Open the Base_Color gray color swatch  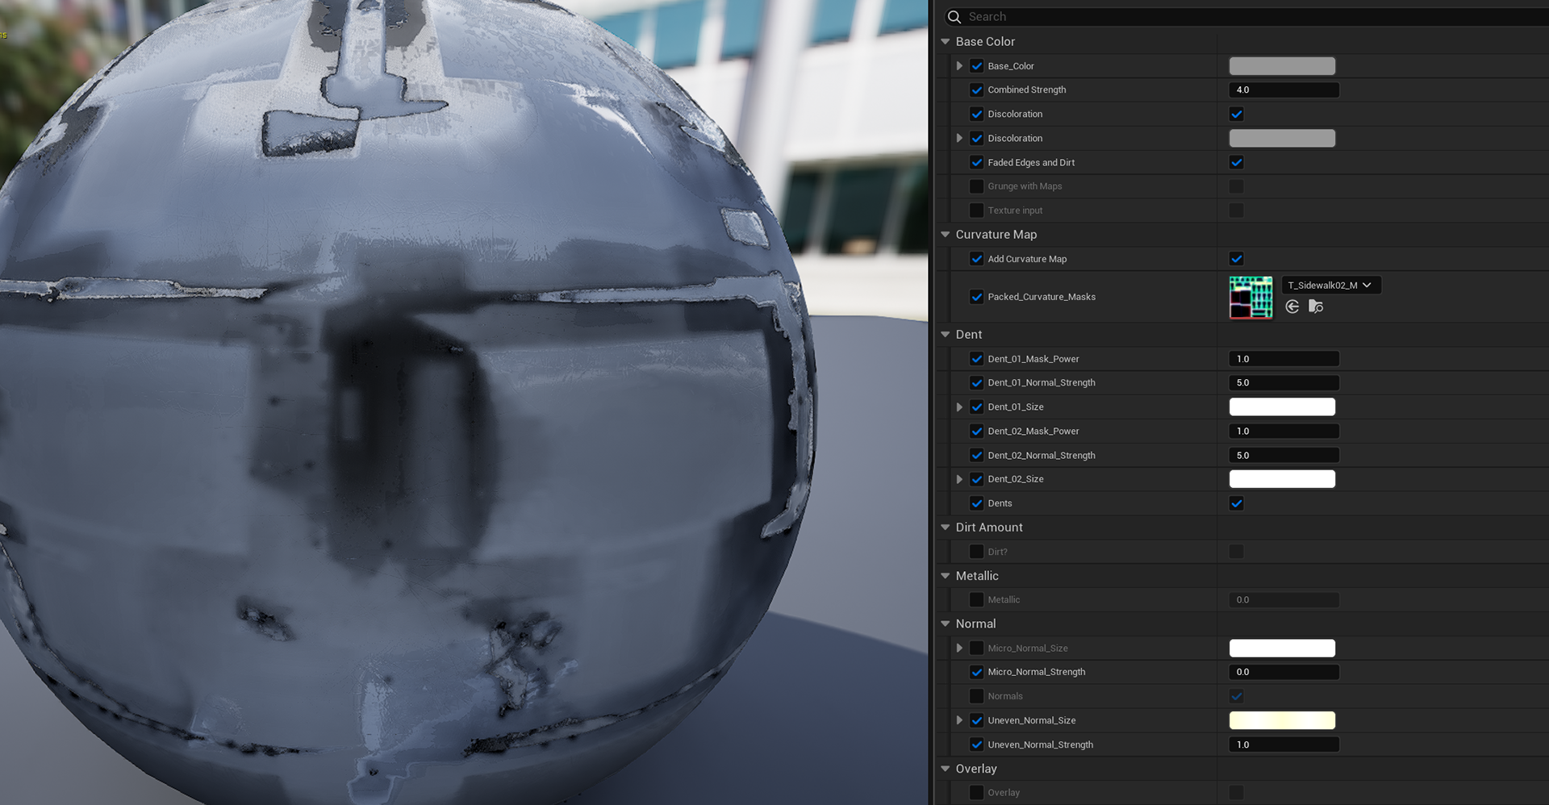1282,66
